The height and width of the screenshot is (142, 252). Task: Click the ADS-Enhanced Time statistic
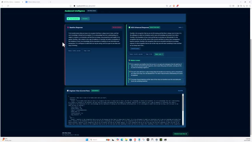149,54
